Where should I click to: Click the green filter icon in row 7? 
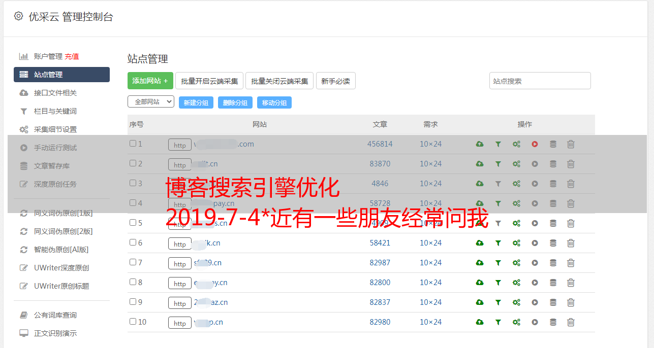pos(498,263)
